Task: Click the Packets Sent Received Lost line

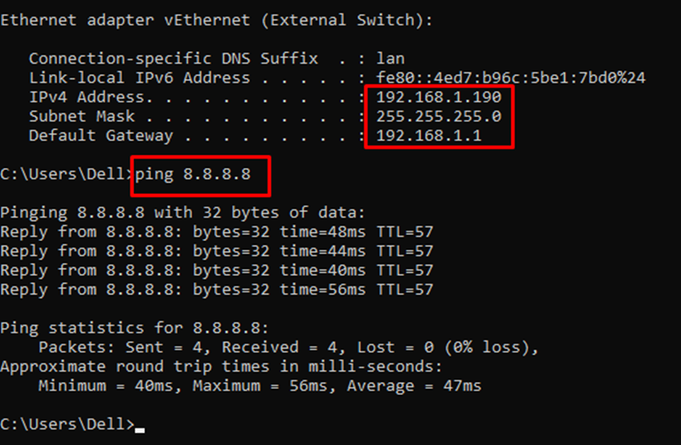Action: [288, 347]
